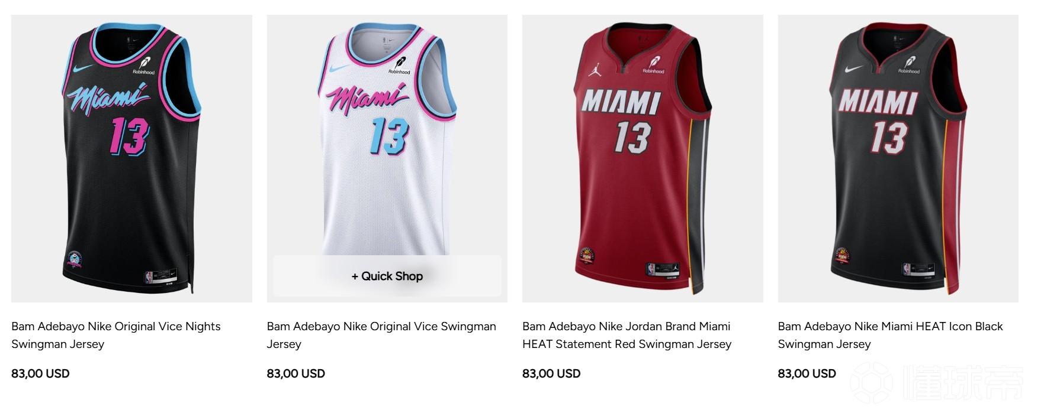Click the Nike swoosh on Icon Black jersey
The width and height of the screenshot is (1044, 410).
(854, 70)
